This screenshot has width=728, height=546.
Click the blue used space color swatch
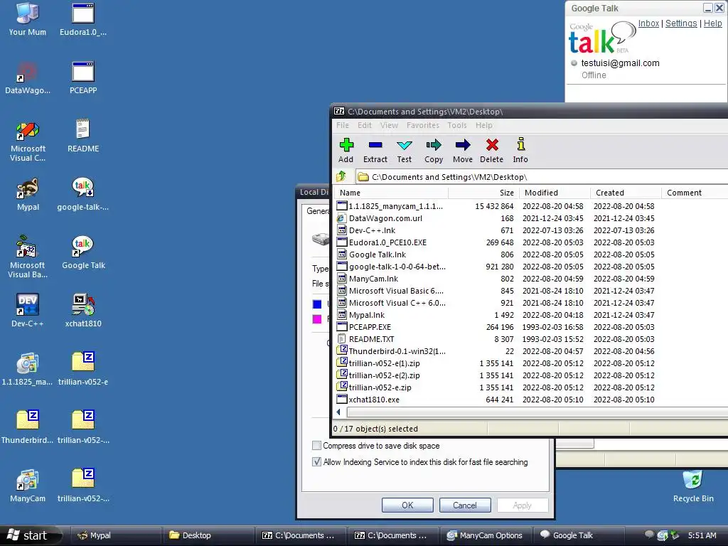click(317, 304)
